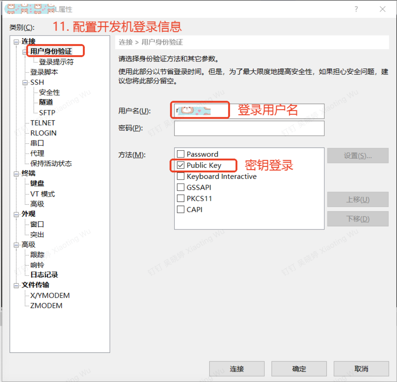The height and width of the screenshot is (382, 397).
Task: Open the 保持活动状态 category
Action: click(x=51, y=163)
